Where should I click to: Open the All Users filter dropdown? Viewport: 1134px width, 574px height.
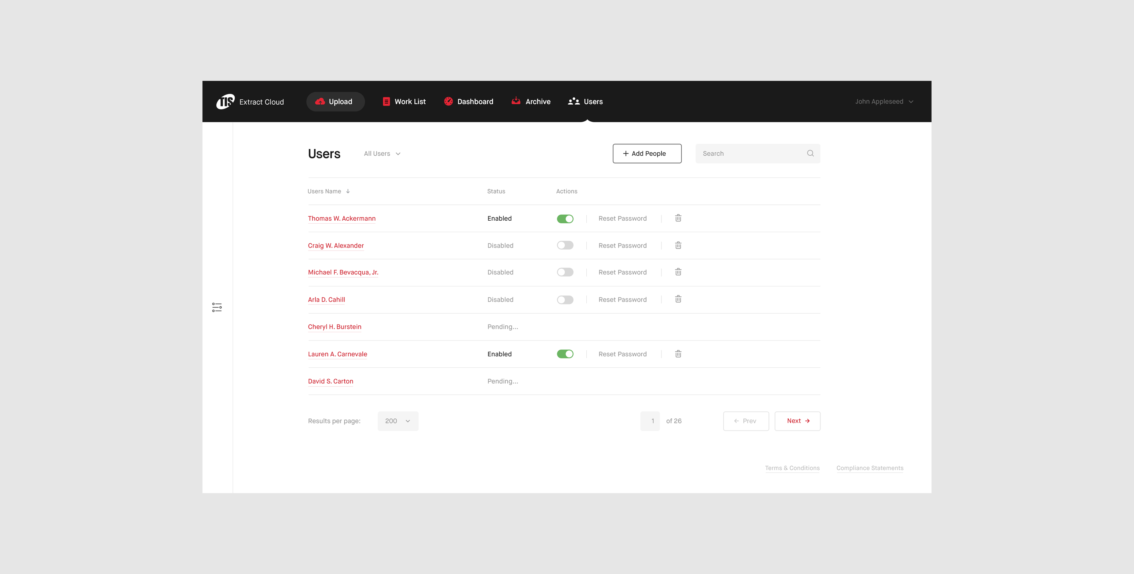pyautogui.click(x=382, y=154)
